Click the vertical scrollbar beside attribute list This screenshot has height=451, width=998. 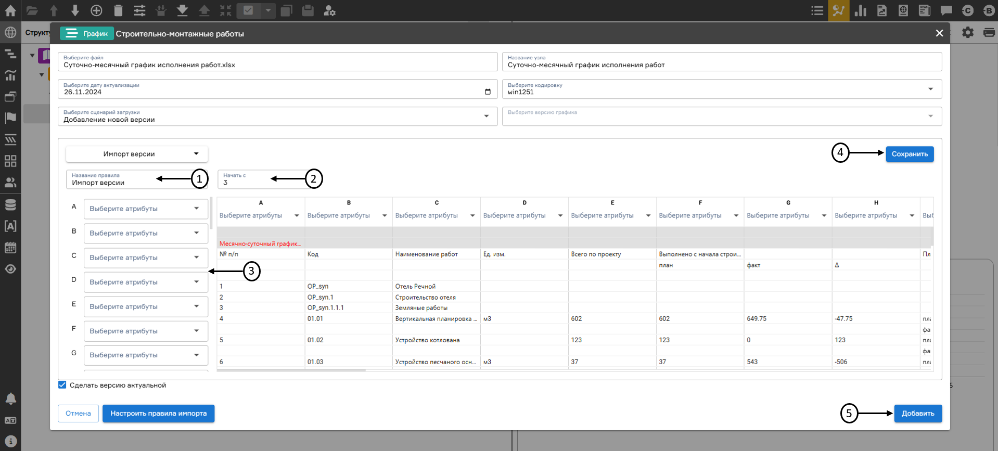pos(211,213)
